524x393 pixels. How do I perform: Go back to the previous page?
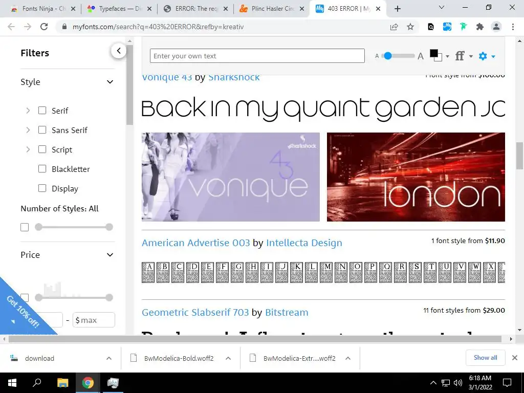tap(11, 27)
